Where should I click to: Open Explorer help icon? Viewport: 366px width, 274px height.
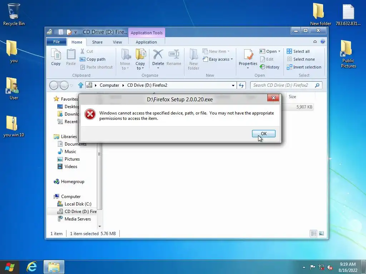pos(323,42)
